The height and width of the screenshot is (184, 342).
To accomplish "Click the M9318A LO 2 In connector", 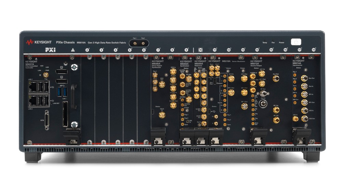I will [231, 79].
